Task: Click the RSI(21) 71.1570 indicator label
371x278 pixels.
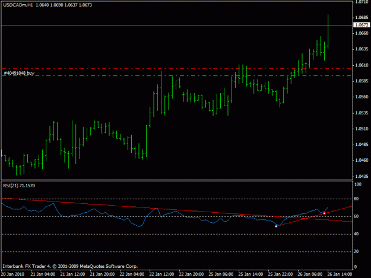Action: coord(19,186)
